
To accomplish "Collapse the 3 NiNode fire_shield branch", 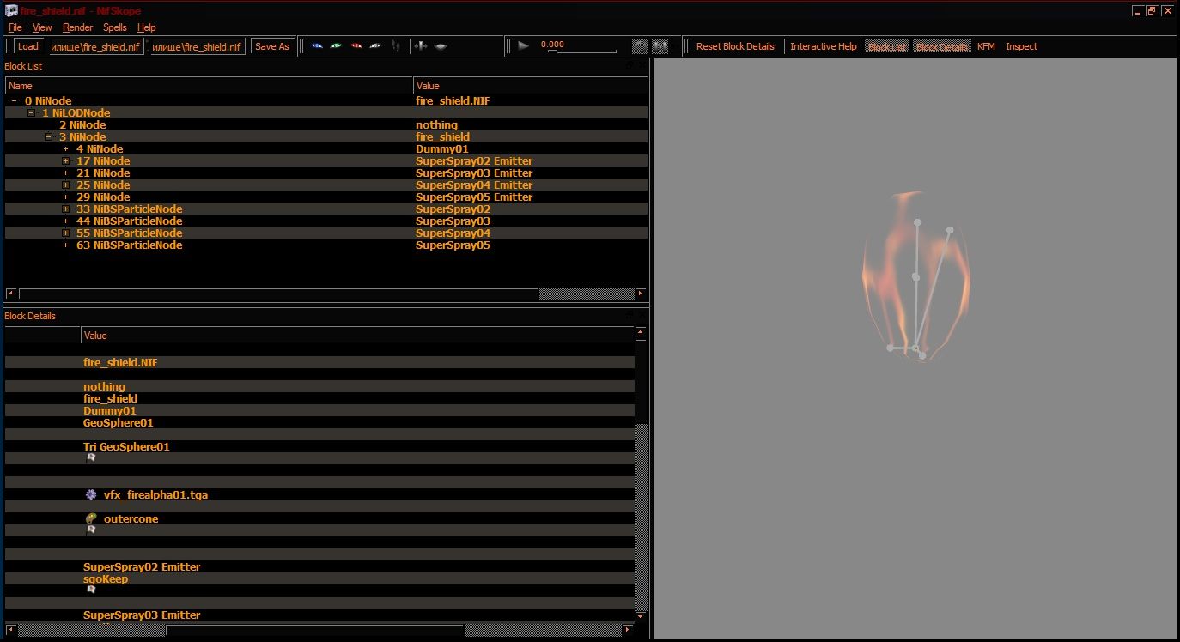I will (49, 136).
